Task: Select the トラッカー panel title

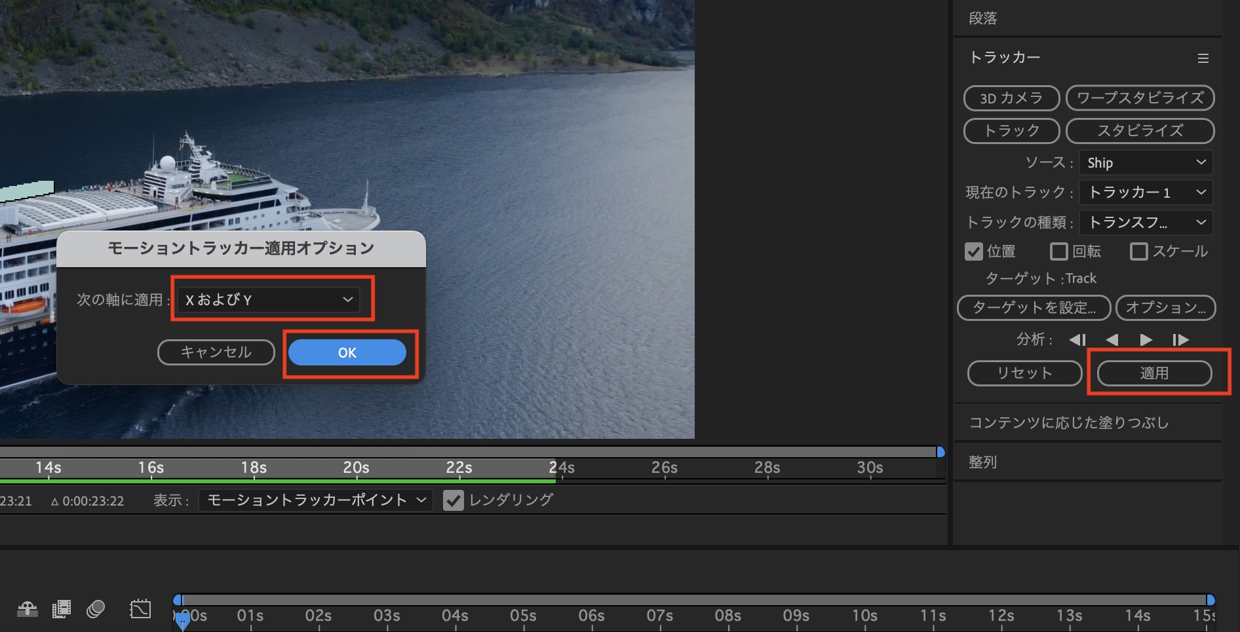Action: point(1005,58)
